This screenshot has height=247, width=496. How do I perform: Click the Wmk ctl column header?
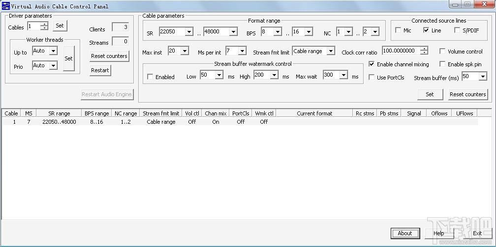264,113
